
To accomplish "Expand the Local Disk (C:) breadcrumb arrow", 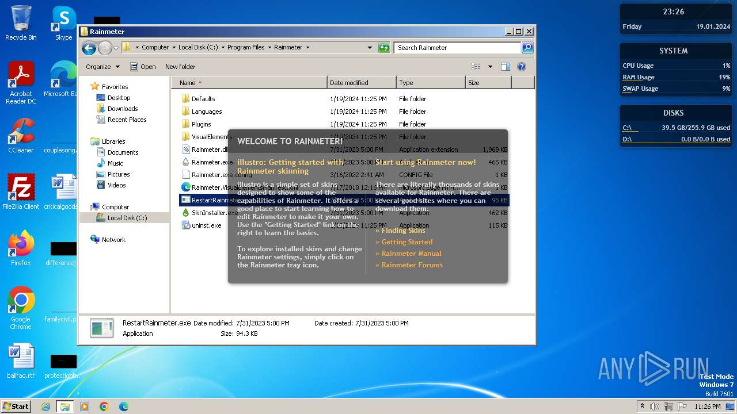I will (222, 48).
